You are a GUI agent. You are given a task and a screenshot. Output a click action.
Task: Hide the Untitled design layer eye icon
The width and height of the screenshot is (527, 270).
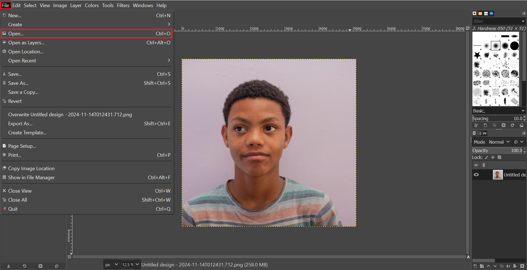(476, 175)
